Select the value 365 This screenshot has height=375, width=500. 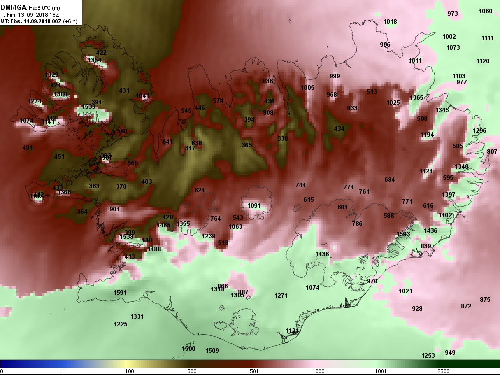(247, 145)
